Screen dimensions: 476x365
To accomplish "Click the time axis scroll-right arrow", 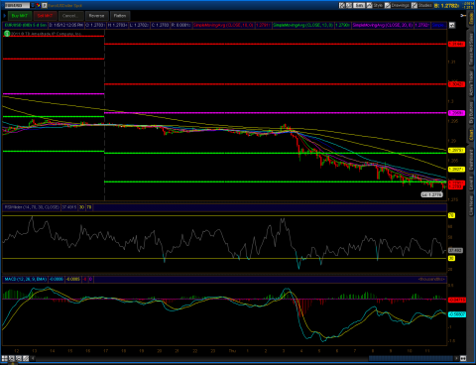I will coord(456,358).
